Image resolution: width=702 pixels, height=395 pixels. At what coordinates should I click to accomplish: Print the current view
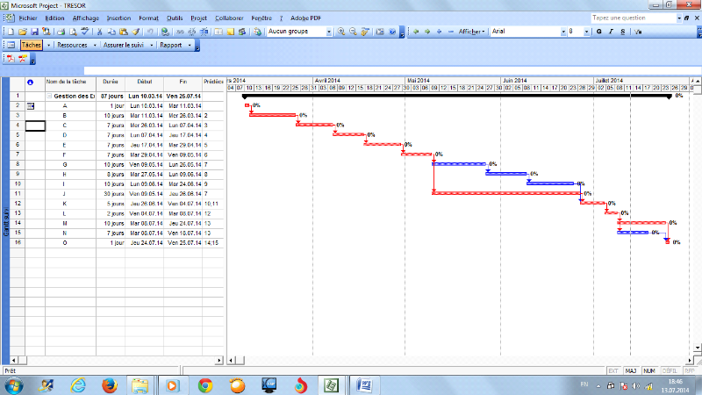click(x=61, y=32)
